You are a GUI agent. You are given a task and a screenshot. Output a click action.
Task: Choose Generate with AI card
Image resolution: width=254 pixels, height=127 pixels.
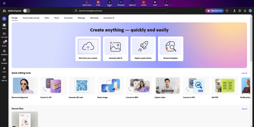(x=116, y=49)
